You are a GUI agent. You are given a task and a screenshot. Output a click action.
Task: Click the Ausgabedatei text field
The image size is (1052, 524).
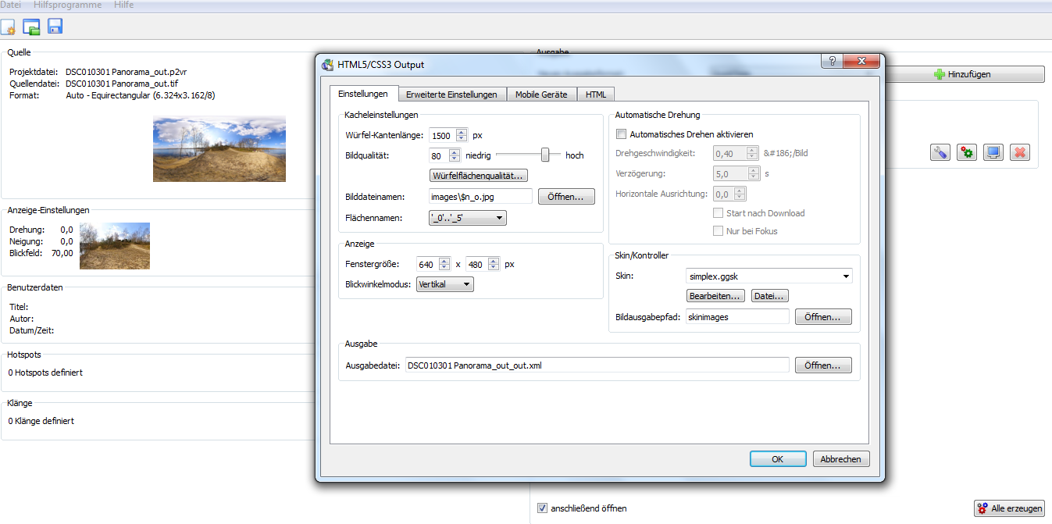tap(597, 365)
